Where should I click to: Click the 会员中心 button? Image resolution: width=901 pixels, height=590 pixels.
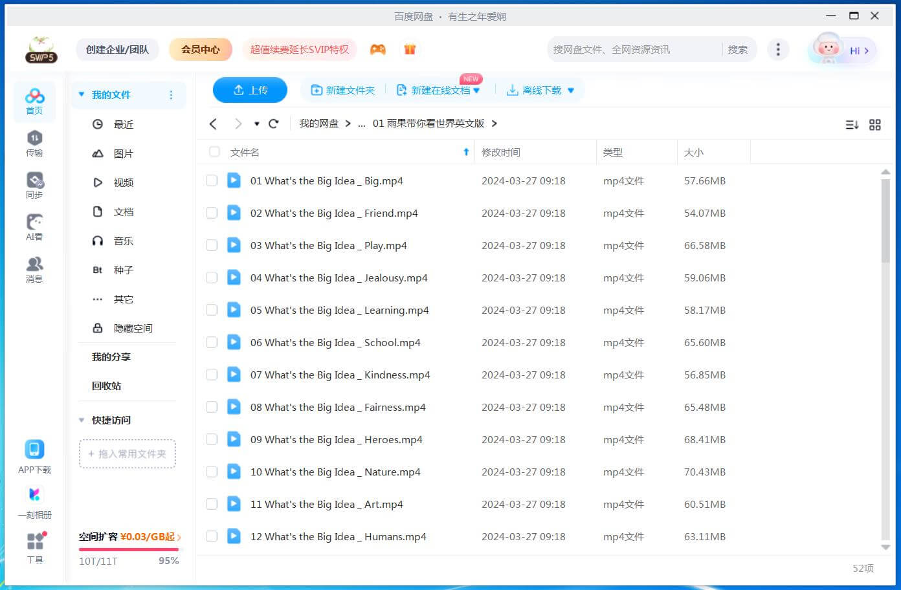pyautogui.click(x=200, y=49)
